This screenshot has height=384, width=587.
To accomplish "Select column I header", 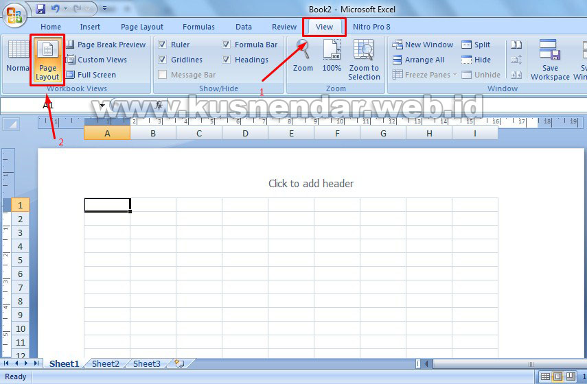I will click(x=475, y=134).
